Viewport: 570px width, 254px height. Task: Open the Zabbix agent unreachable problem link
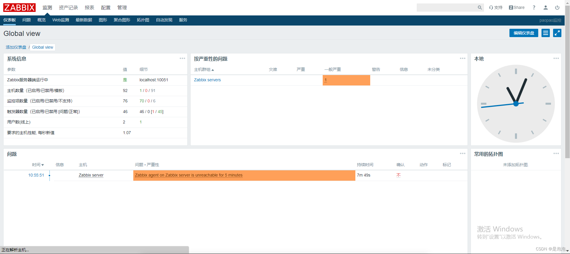(x=189, y=175)
